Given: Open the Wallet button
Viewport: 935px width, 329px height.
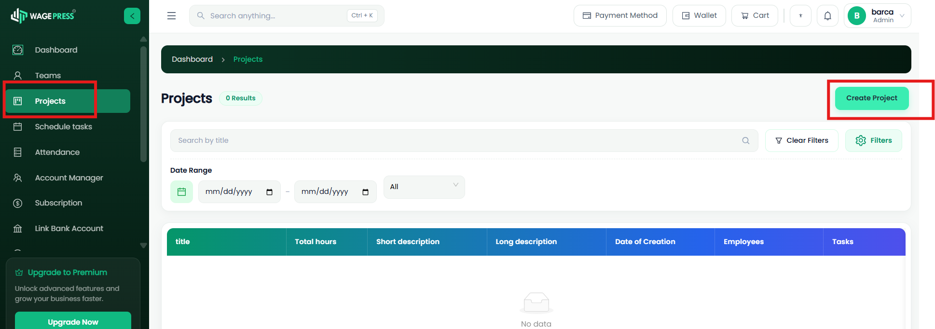Looking at the screenshot, I should [x=699, y=16].
